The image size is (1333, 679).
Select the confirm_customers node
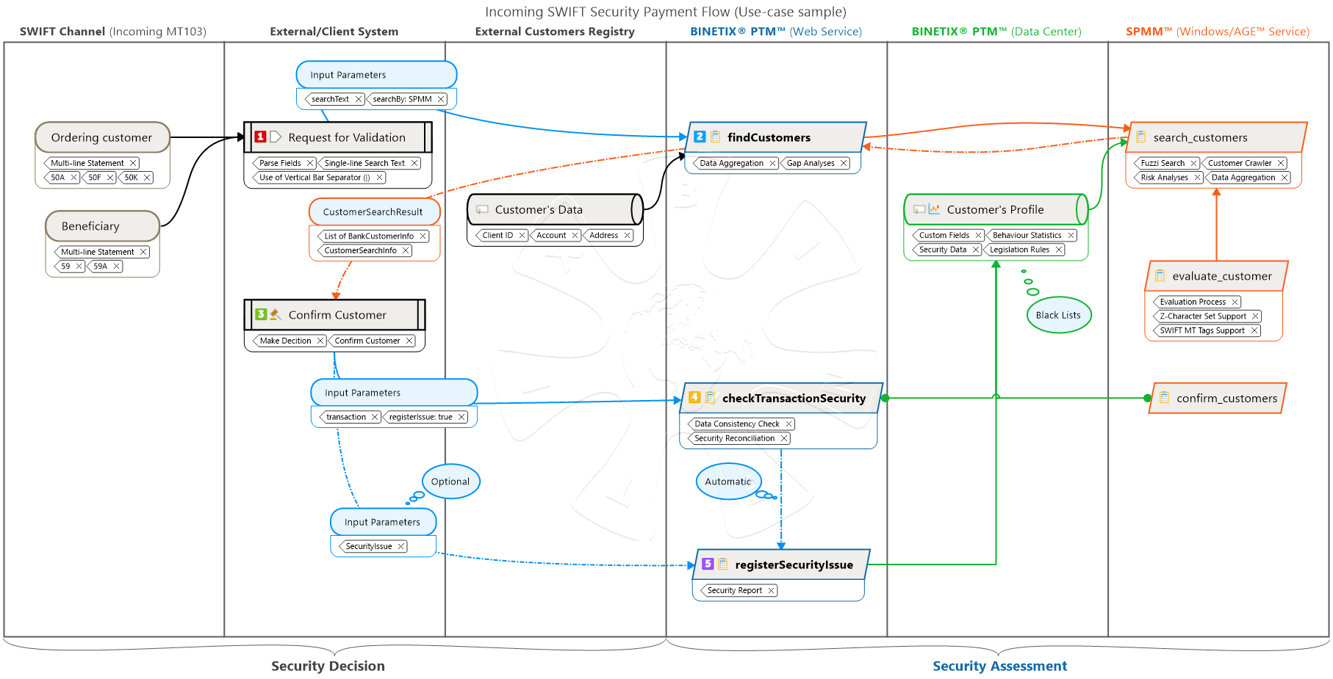[1218, 398]
